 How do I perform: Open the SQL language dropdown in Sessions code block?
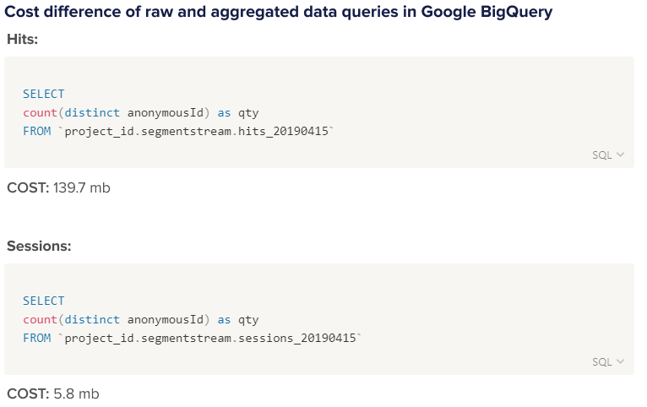608,362
